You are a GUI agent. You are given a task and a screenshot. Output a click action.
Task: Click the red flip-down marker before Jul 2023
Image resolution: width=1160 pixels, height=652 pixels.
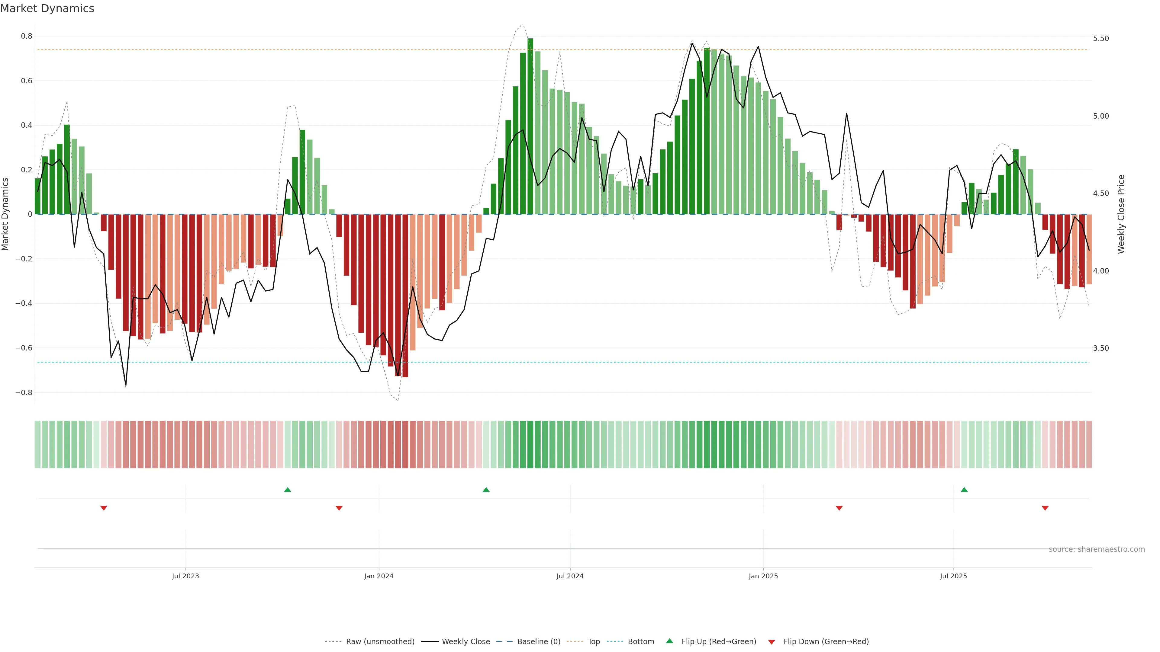(104, 508)
